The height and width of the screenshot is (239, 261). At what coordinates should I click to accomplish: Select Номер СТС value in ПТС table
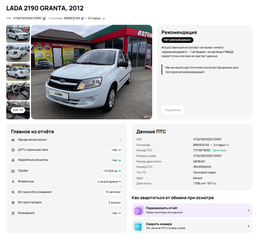coord(202,167)
